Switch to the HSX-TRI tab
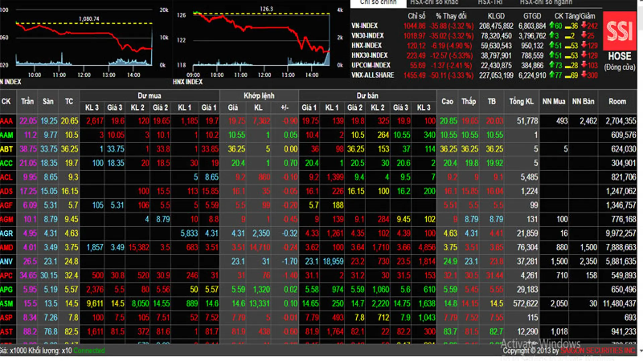The height and width of the screenshot is (361, 643). coord(490,3)
